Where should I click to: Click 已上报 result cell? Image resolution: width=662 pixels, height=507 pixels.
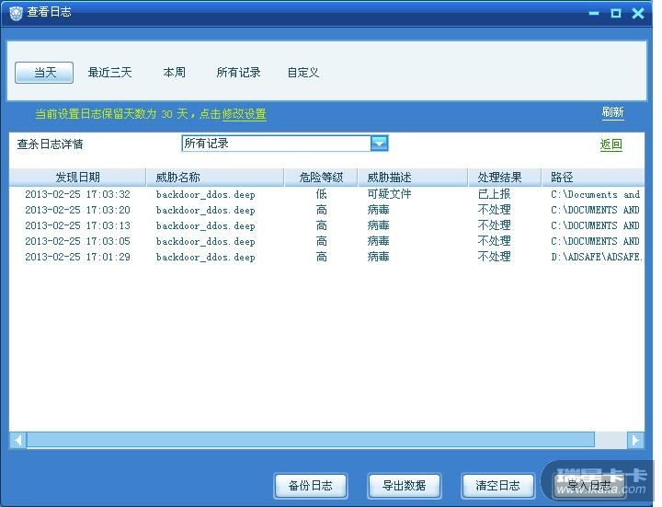tap(494, 194)
